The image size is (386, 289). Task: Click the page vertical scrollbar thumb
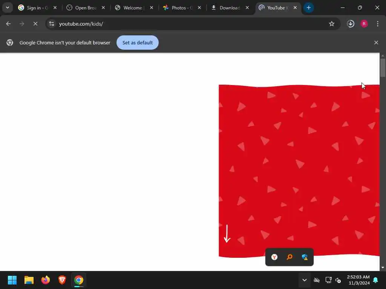pyautogui.click(x=383, y=68)
